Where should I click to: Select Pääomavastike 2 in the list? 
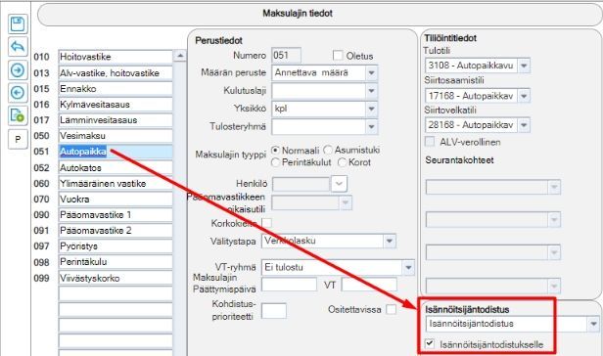click(x=116, y=231)
